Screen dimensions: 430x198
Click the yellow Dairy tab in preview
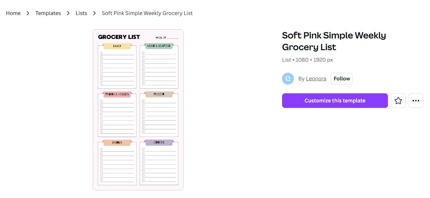[117, 46]
